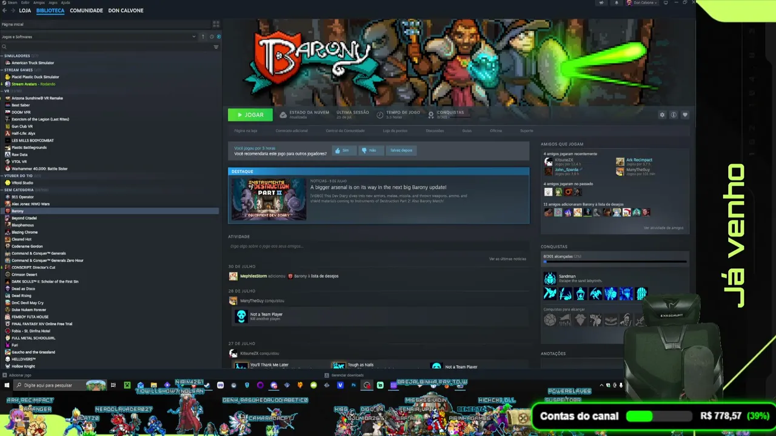Open the Barony game settings gear

click(x=662, y=114)
